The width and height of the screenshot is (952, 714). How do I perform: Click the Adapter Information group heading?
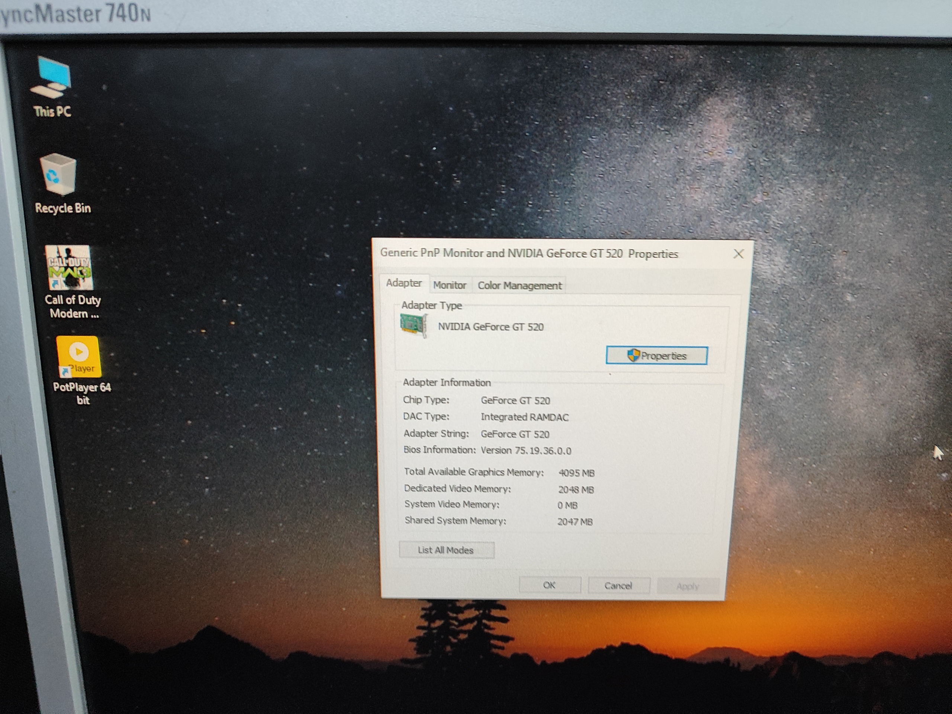click(447, 382)
